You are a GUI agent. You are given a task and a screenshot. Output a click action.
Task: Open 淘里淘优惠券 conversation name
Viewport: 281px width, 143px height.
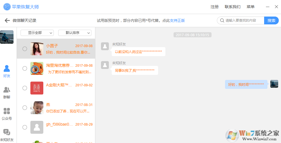click(60, 65)
